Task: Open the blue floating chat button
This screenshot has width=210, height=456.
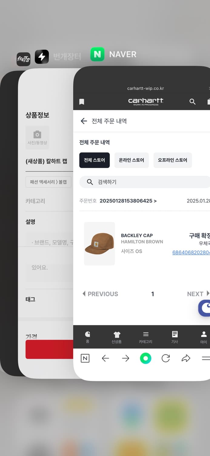Action: point(205,308)
